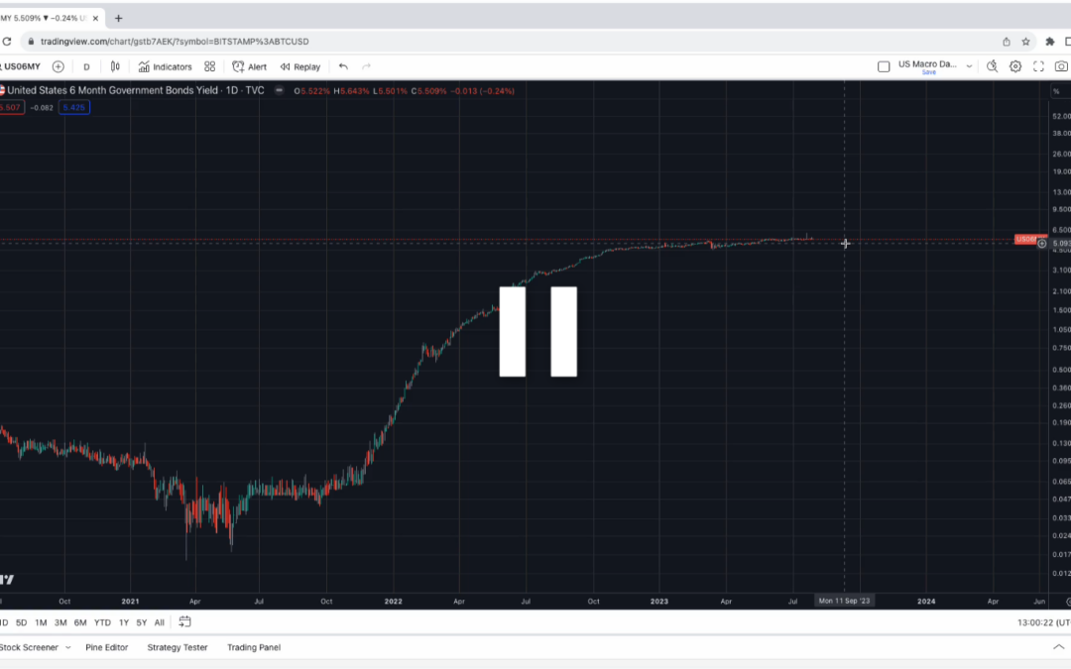Select the YTD time range
1071x669 pixels.
102,622
